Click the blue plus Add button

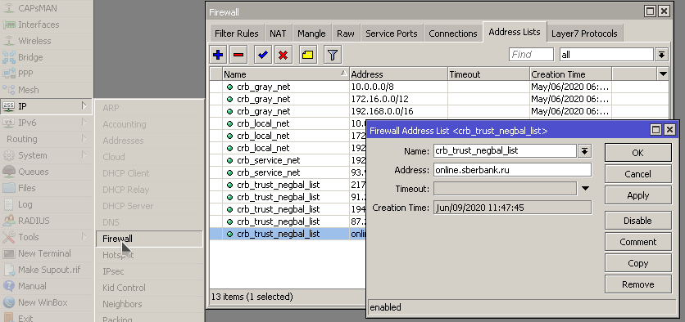[x=218, y=55]
